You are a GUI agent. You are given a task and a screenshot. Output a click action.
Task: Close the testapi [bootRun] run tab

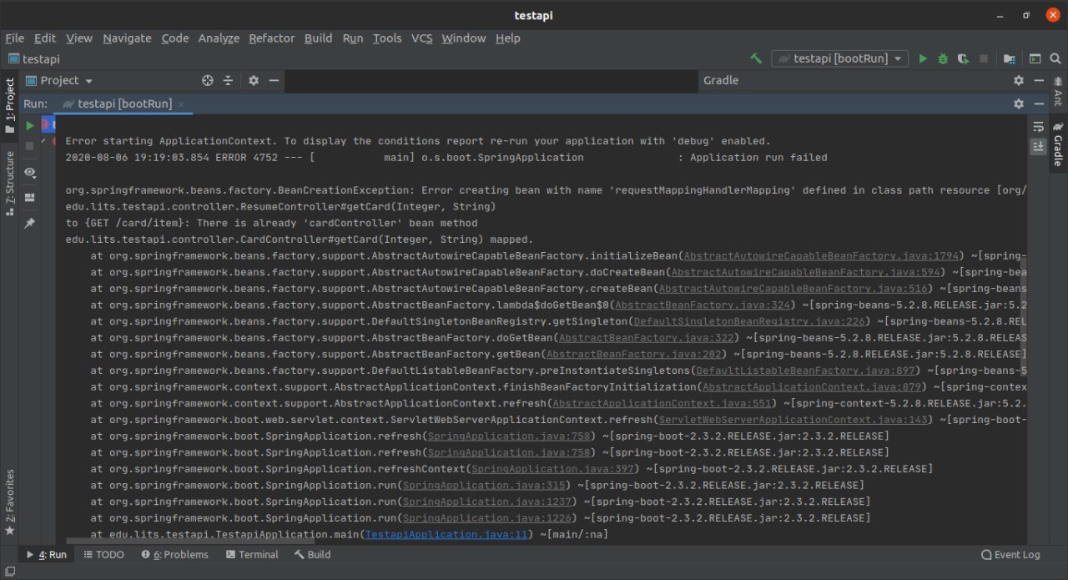tap(181, 104)
